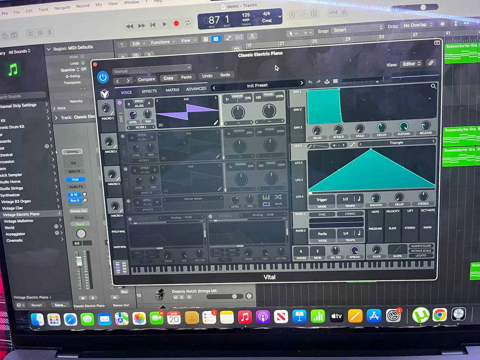Click the Vital hamburger menu icon
Viewport: 480px width, 360px height.
coord(335,81)
